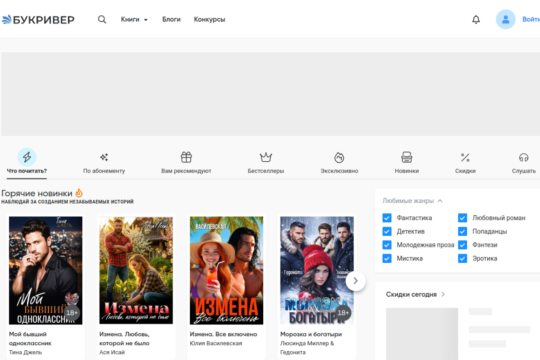Click the search magnifier icon

102,19
